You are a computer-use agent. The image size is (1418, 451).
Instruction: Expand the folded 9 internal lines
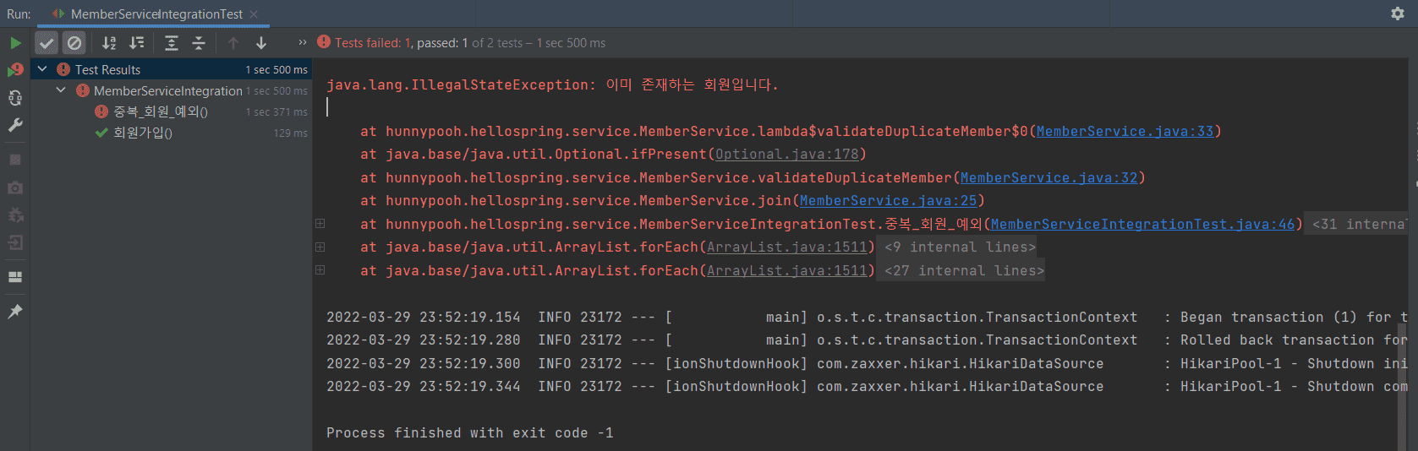pyautogui.click(x=960, y=247)
